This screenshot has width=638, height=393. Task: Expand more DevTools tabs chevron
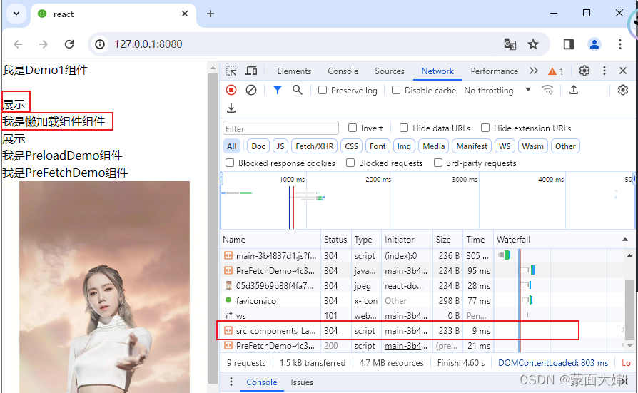pyautogui.click(x=534, y=71)
